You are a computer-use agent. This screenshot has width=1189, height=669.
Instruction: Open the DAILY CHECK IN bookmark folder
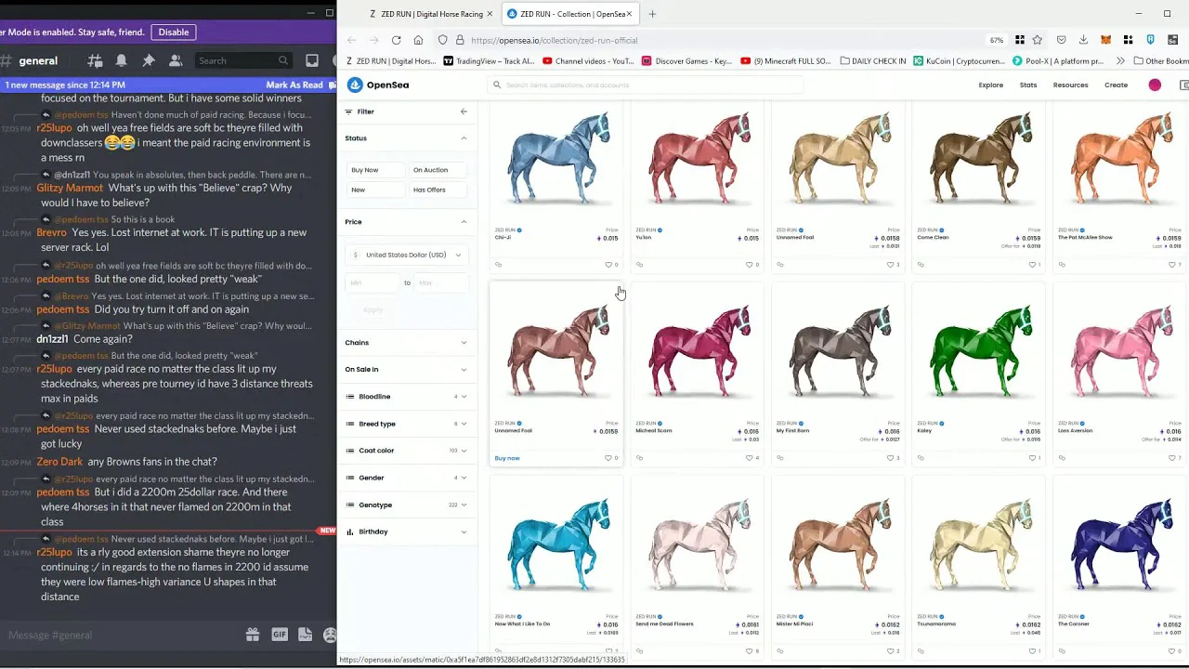(872, 61)
